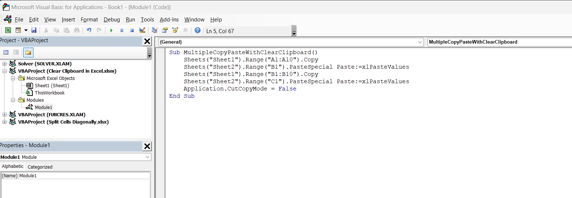The image size is (572, 198).
Task: Switch to the Alphabetic properties tab
Action: (x=13, y=166)
